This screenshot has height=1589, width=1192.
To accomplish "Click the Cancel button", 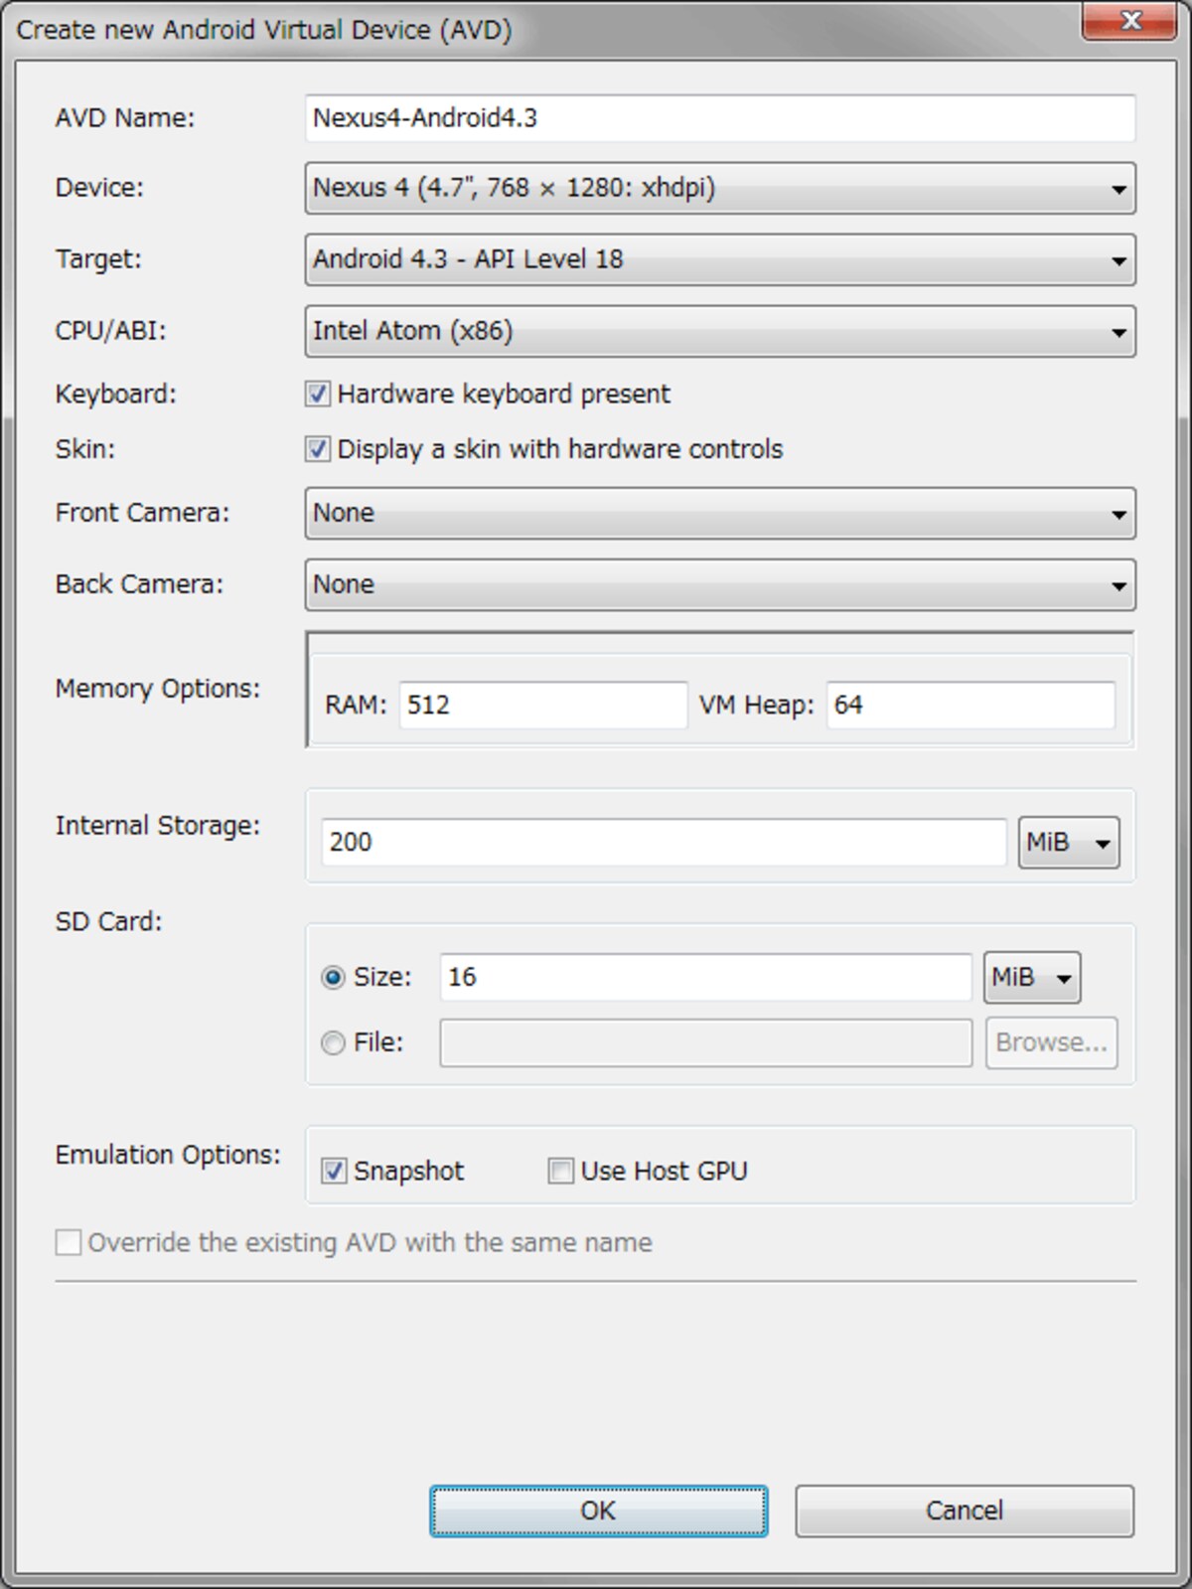I will 965,1511.
